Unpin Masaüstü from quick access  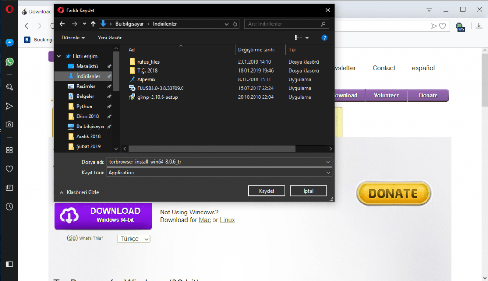110,66
